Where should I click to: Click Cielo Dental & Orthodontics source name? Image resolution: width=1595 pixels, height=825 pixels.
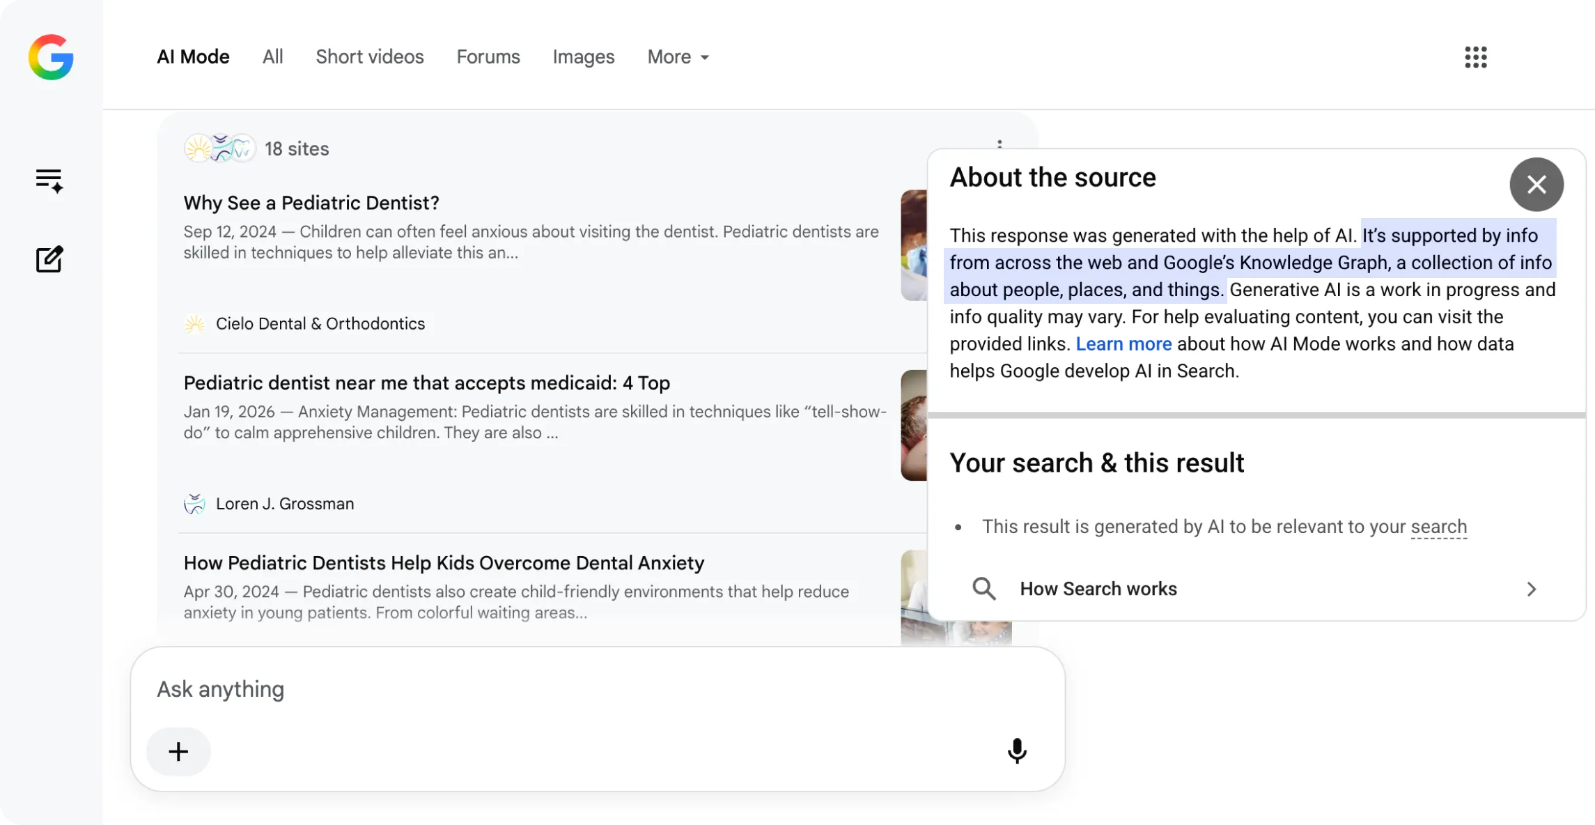tap(320, 324)
